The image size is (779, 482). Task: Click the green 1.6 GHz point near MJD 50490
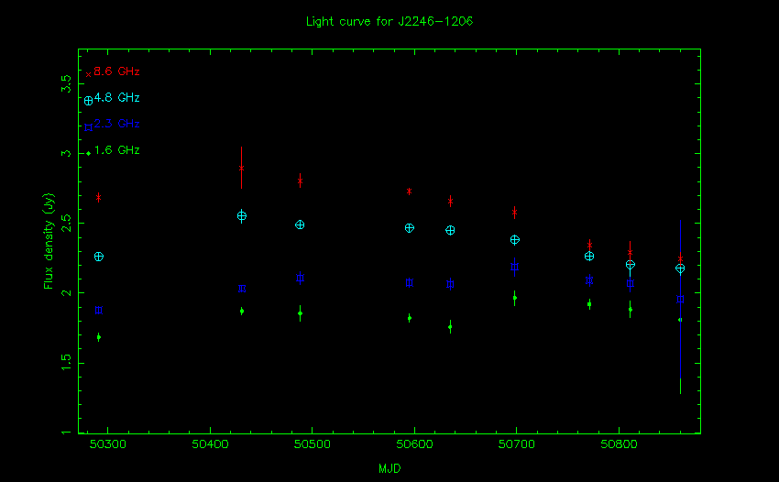coord(300,313)
